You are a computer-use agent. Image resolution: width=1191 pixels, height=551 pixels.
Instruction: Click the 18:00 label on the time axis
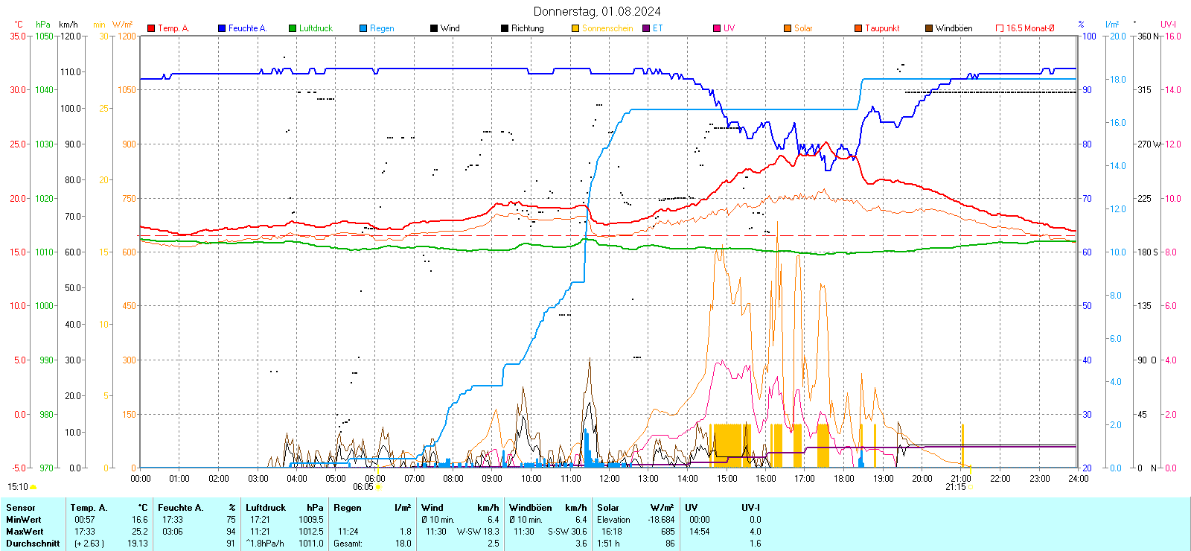click(844, 479)
